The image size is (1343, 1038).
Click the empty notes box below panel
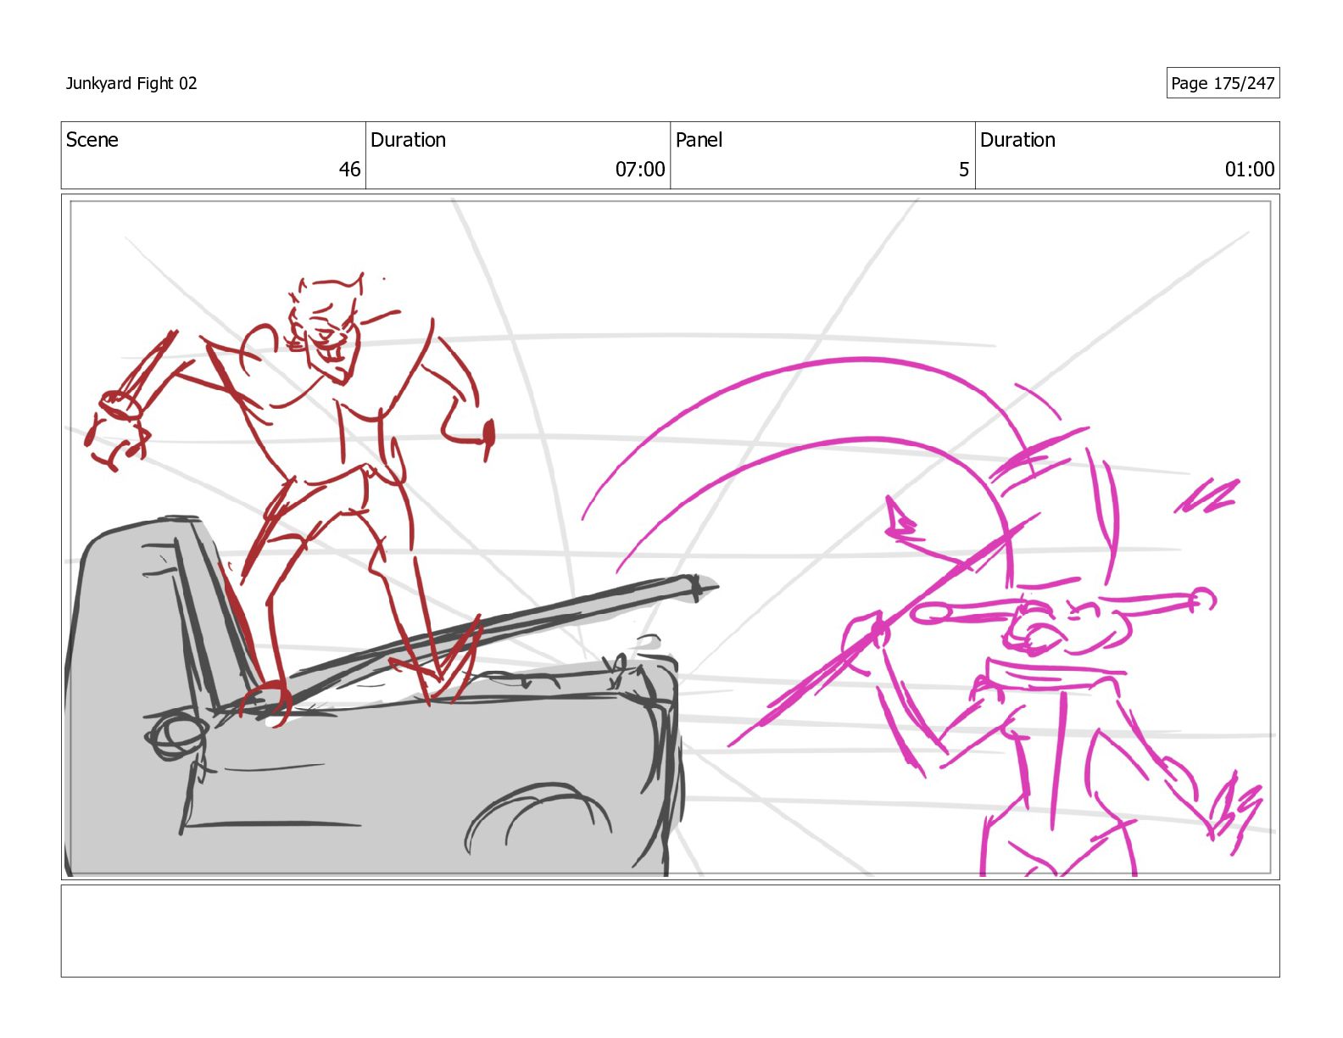point(670,931)
